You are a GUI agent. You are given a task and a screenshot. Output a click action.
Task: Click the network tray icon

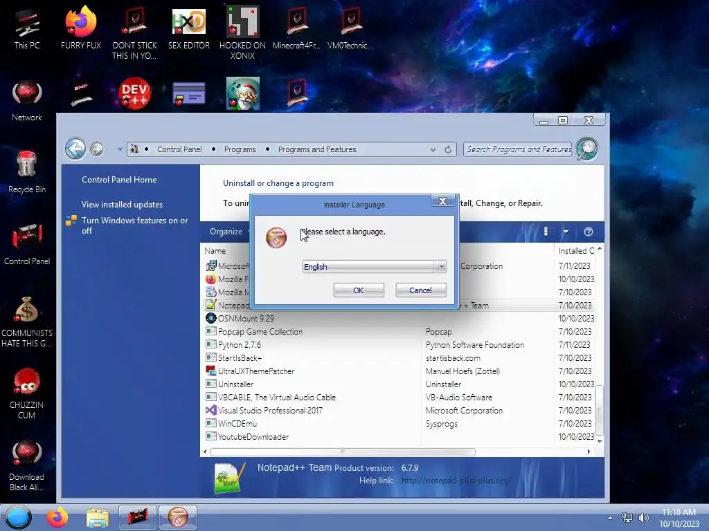627,518
